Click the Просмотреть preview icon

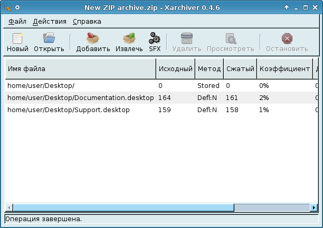coord(231,39)
